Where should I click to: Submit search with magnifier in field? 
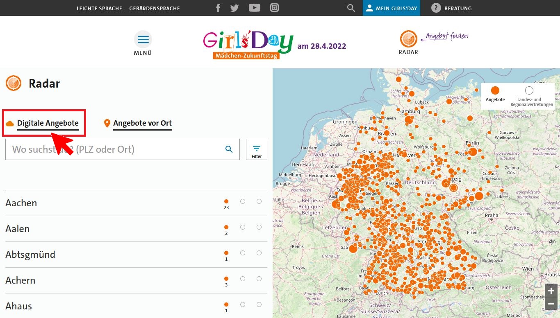coord(229,149)
